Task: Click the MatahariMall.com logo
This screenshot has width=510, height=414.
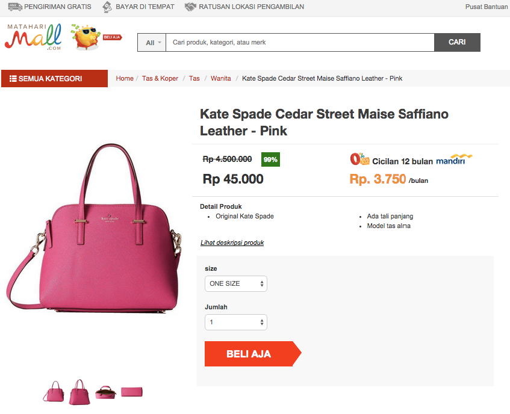Action: [x=33, y=36]
